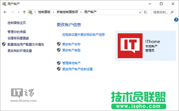Viewport: 179px width, 111px height.
Task: Click shield icon beside 配置高级用户配置文件属性
Action: pos(4,44)
